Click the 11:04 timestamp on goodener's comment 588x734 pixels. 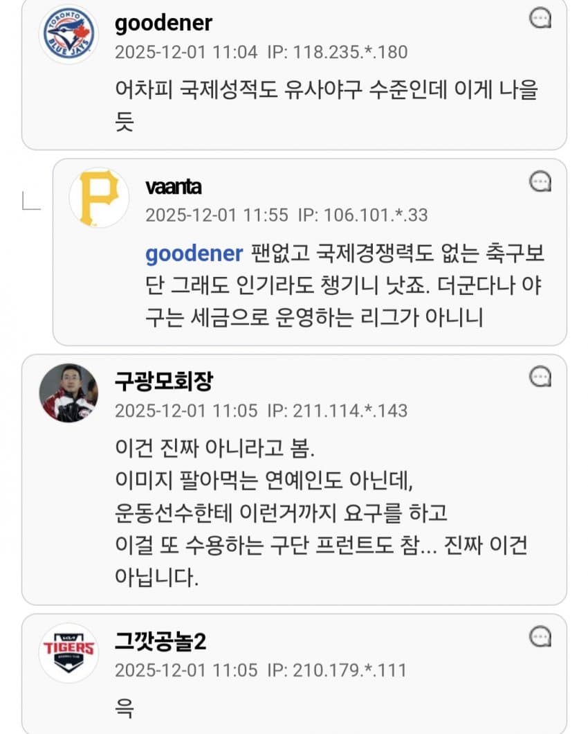(185, 52)
